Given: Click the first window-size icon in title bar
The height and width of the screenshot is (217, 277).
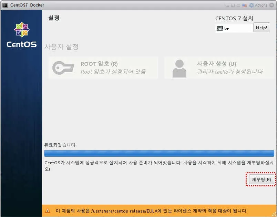Looking at the screenshot, I should [x=227, y=5].
